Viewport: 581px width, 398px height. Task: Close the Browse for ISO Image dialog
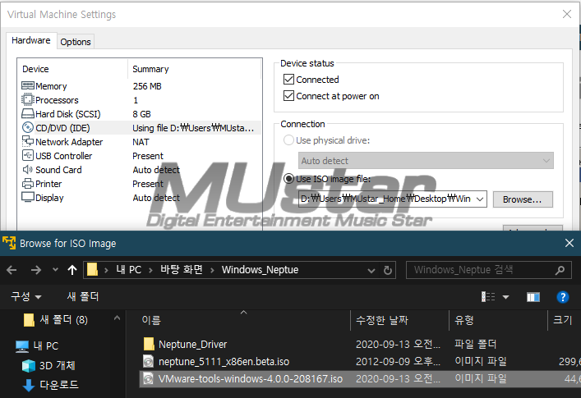click(x=569, y=243)
